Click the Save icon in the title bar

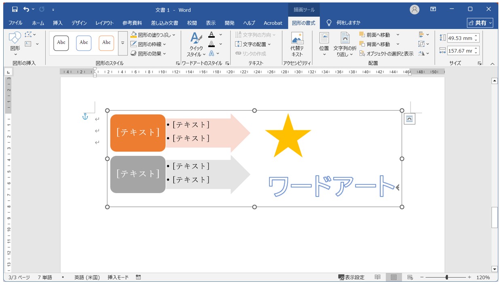pos(15,9)
